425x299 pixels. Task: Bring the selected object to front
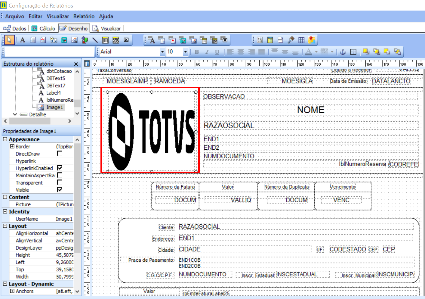(x=366, y=52)
